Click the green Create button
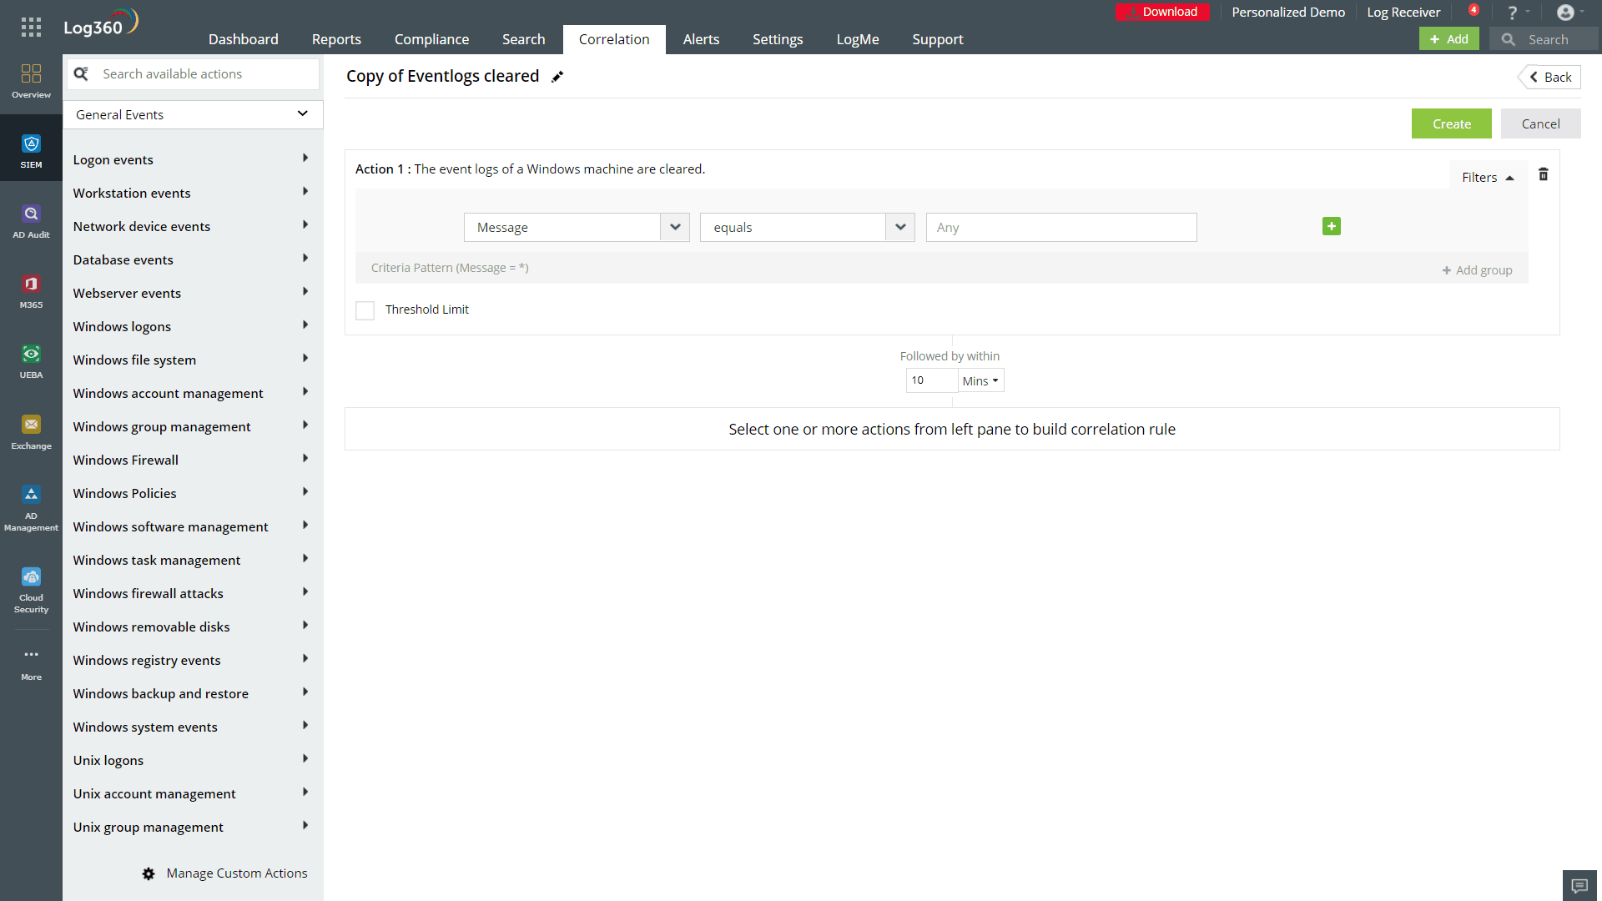 pos(1451,123)
